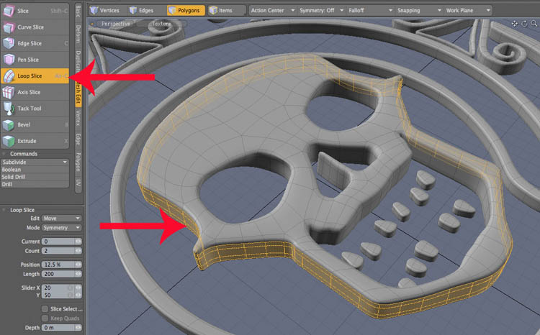Select the Edge Slice tool
540x335 pixels.
tap(35, 43)
